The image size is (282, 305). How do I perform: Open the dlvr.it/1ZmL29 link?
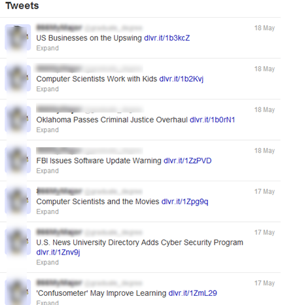(x=192, y=293)
